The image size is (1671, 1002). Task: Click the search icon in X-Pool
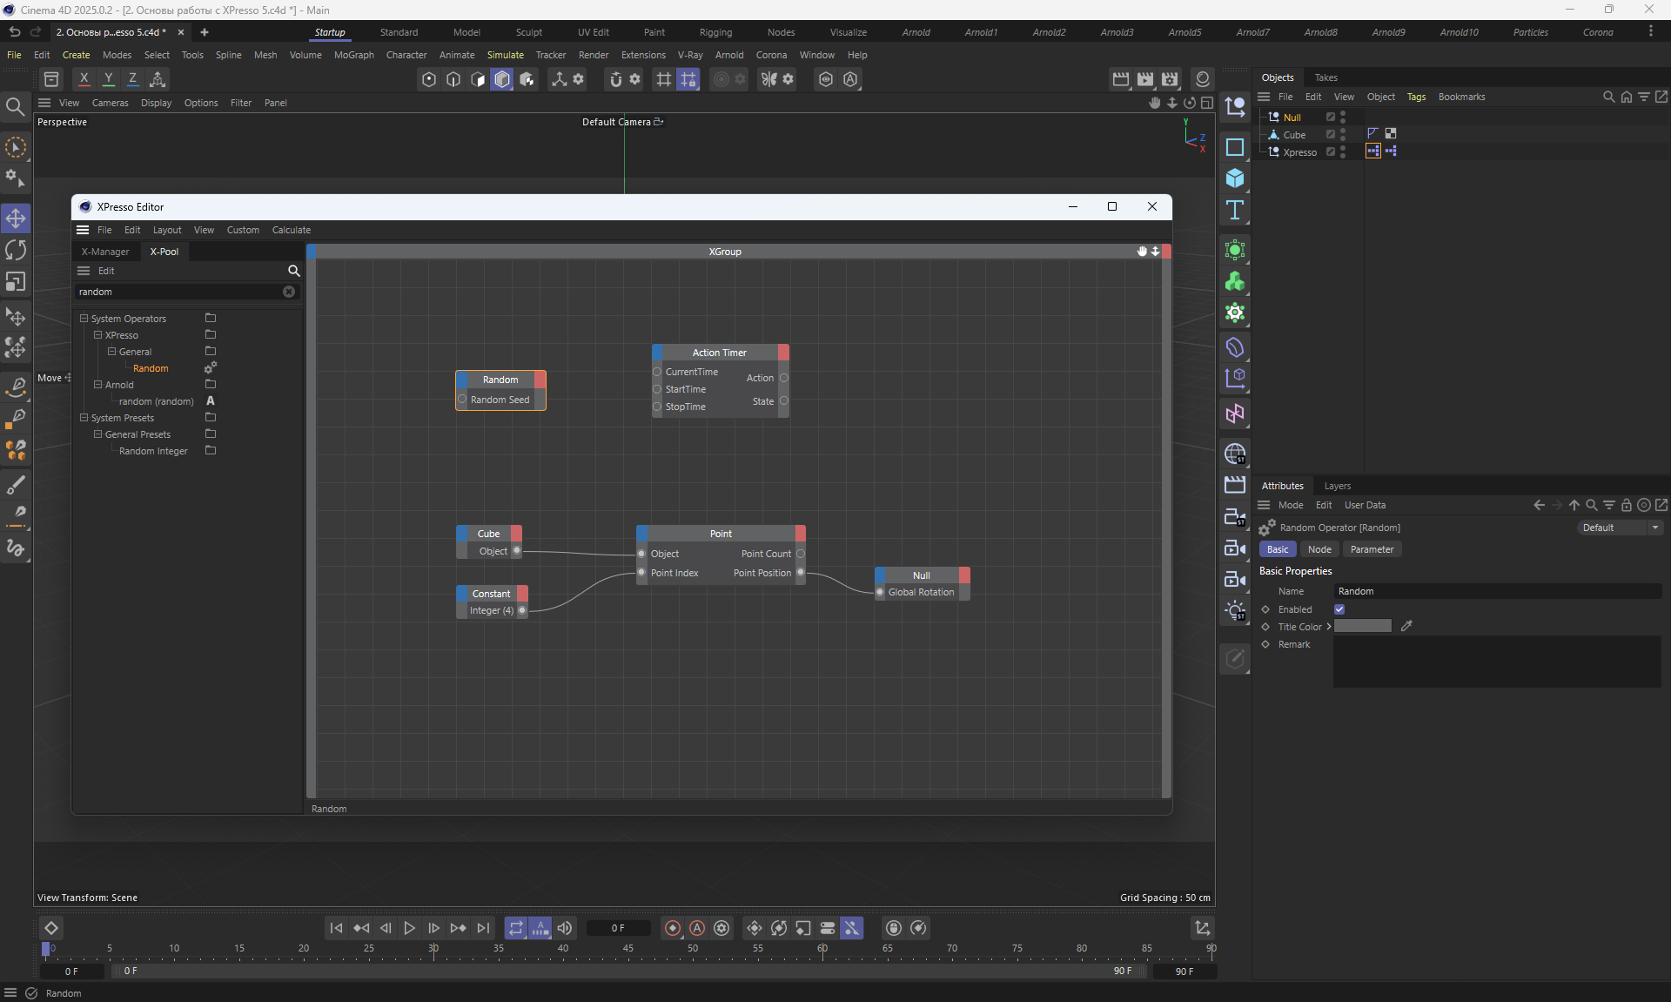tap(293, 271)
